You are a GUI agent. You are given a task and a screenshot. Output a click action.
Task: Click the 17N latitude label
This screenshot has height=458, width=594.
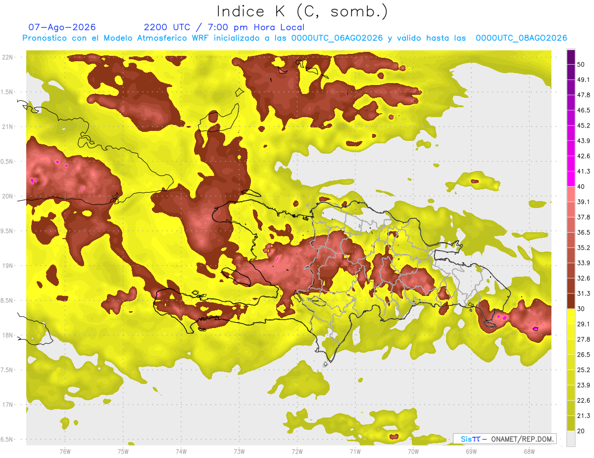(x=8, y=405)
